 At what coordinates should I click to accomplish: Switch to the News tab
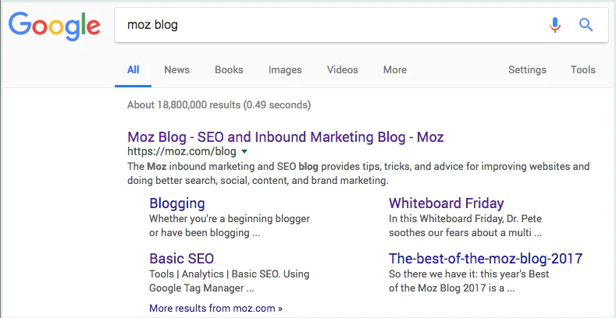coord(176,70)
